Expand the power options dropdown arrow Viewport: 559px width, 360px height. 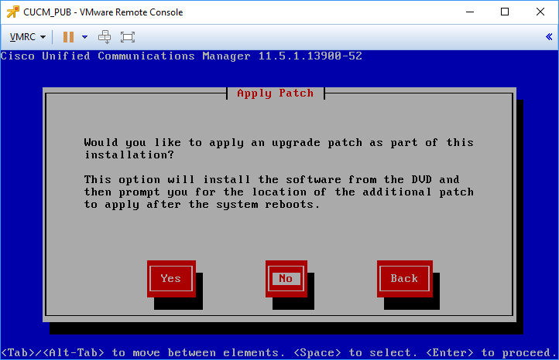pos(85,37)
